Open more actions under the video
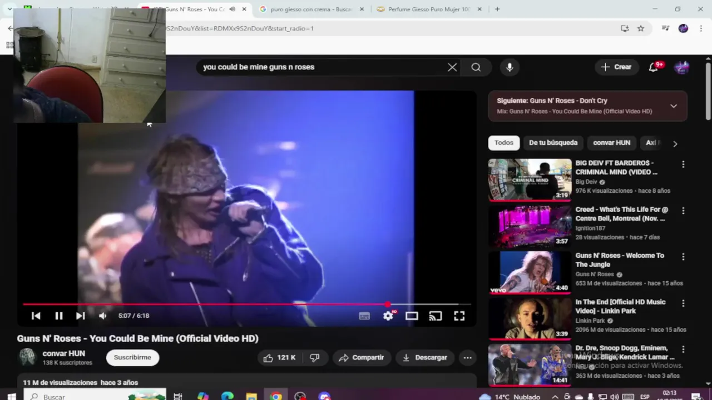The width and height of the screenshot is (712, 400). (468, 358)
